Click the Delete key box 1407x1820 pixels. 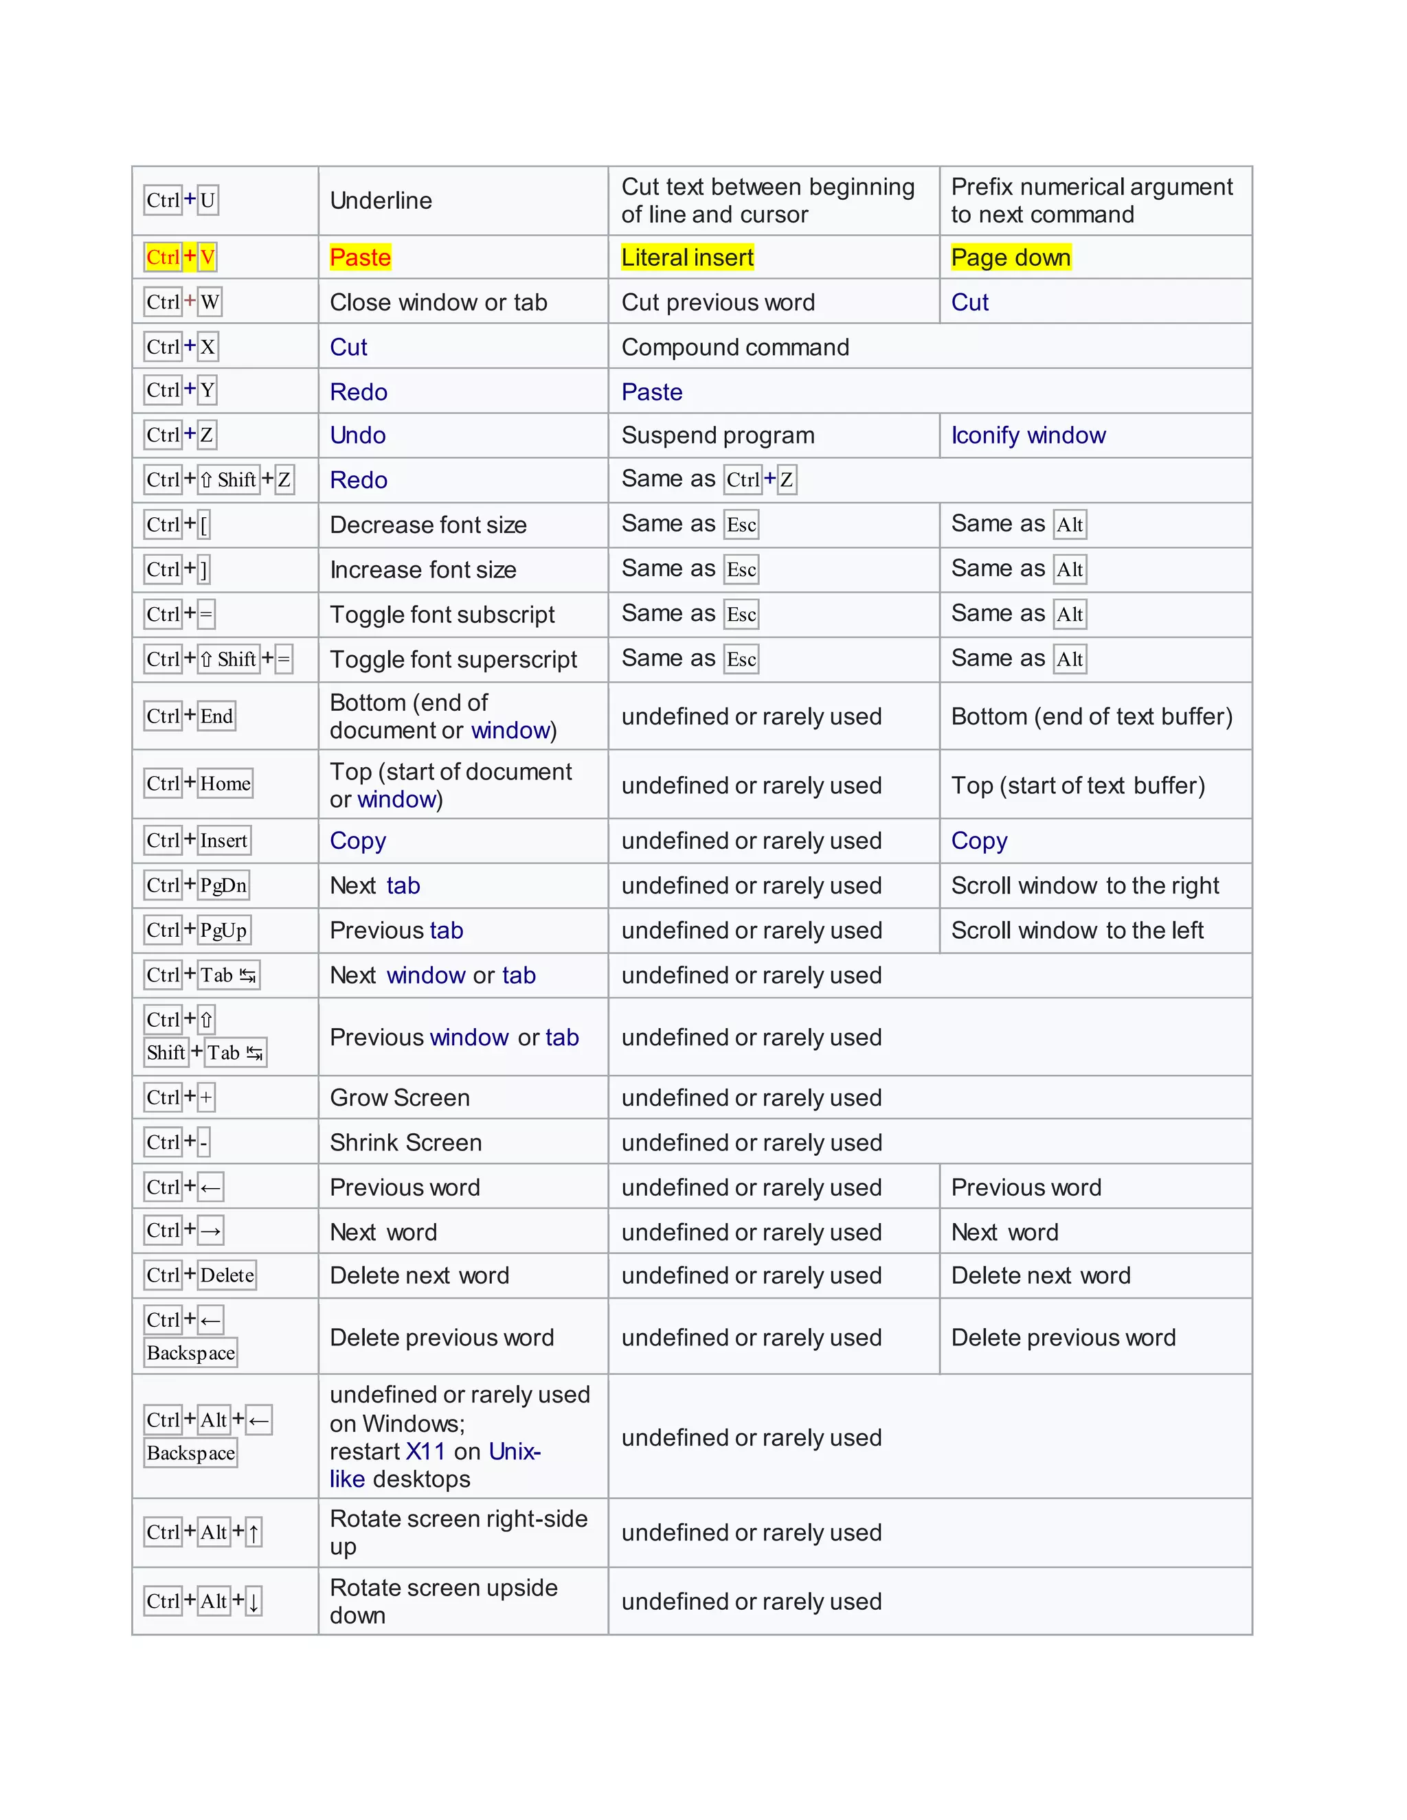(x=227, y=1275)
